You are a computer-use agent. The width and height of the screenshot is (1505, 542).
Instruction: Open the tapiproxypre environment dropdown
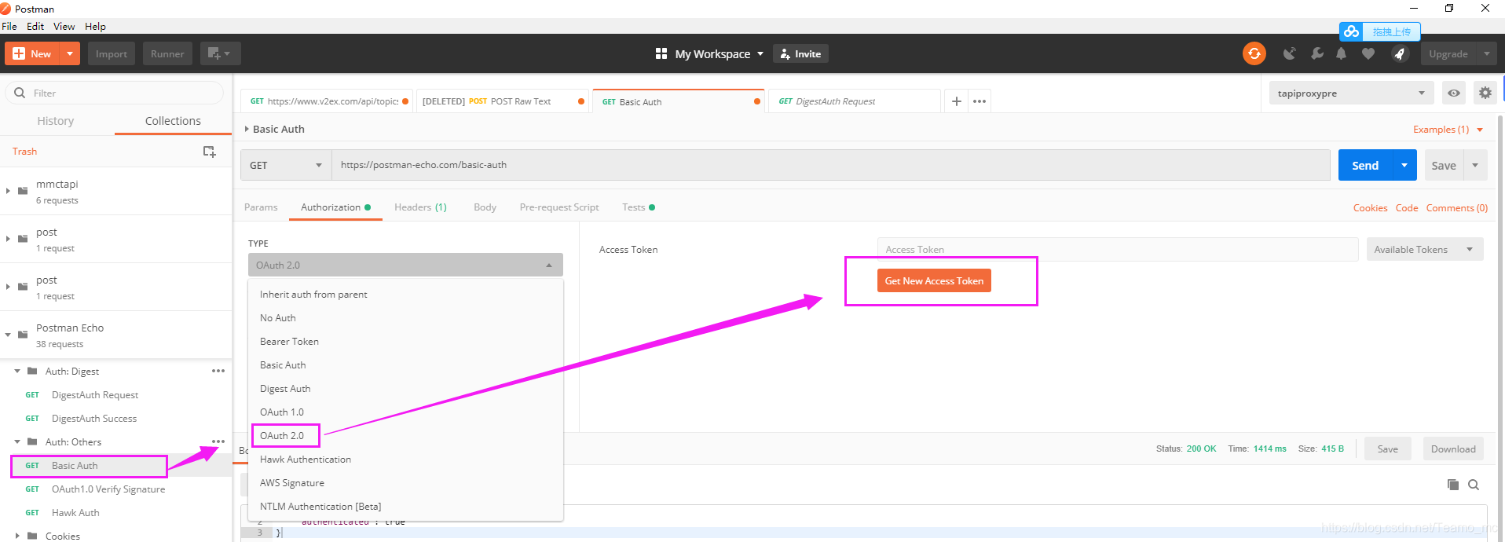click(1351, 93)
